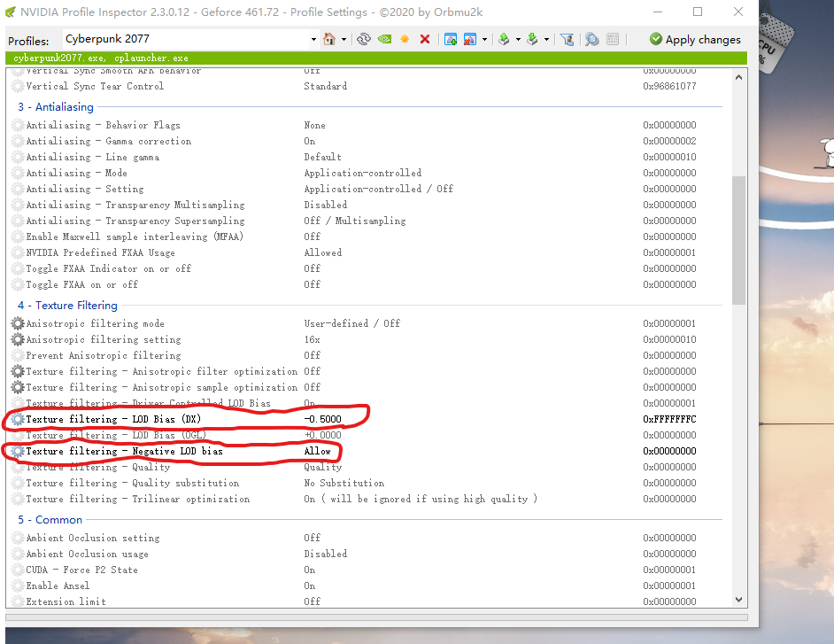
Task: Collapse the '3 - Antialiasing' group header
Action: click(x=56, y=107)
